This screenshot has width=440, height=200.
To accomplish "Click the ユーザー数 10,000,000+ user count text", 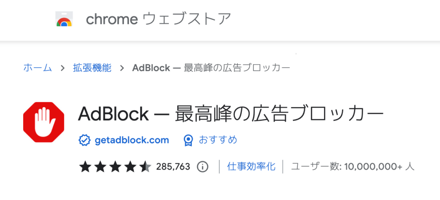I will point(353,167).
